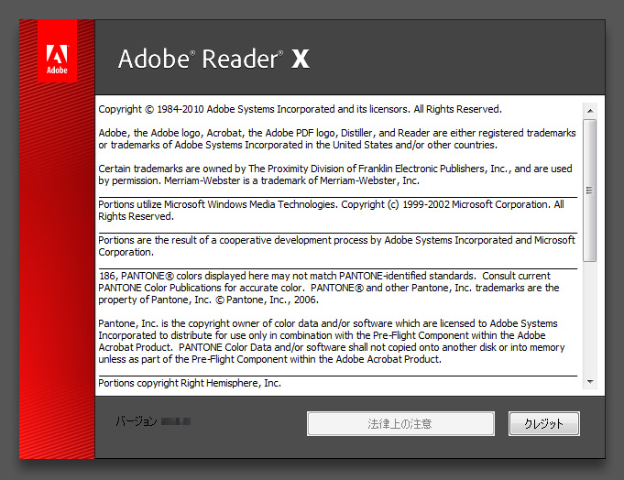This screenshot has width=624, height=480.
Task: Click the blurred version number
Action: pyautogui.click(x=175, y=422)
